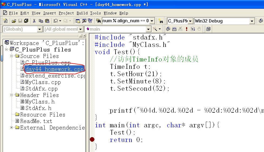
Task: Go debug run icon
Action: 193,29
